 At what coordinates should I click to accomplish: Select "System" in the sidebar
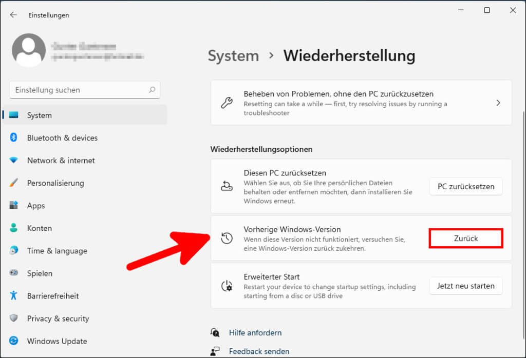click(x=39, y=115)
